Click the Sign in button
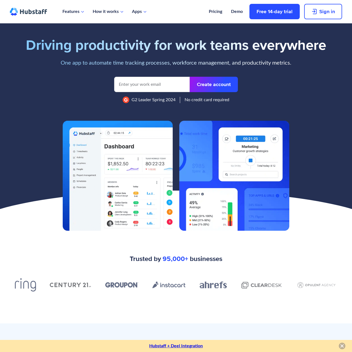Viewport: 352px width, 352px height. [323, 12]
